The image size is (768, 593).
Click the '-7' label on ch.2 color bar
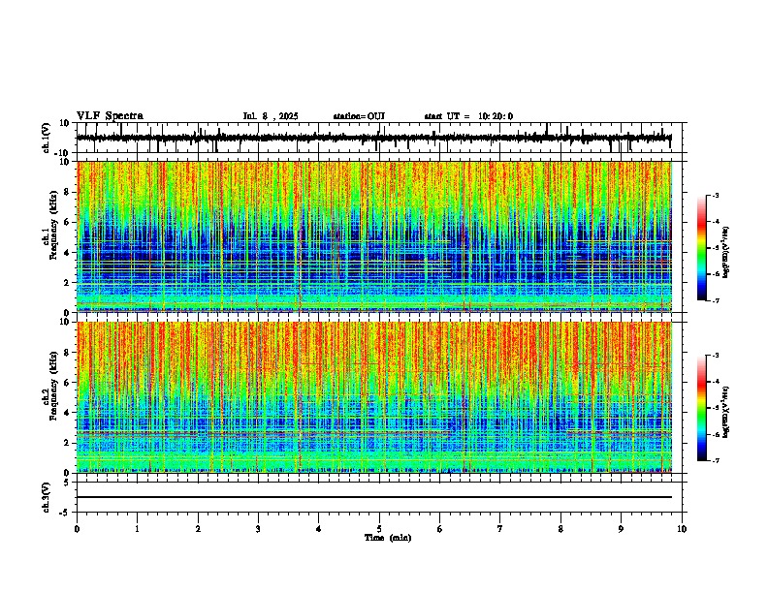click(715, 461)
